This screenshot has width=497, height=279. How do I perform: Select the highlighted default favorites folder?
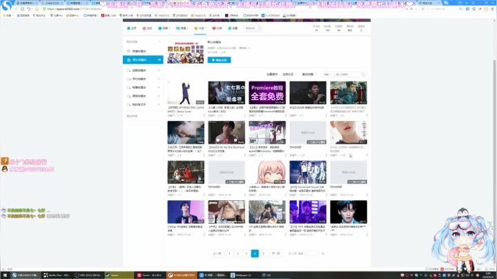143,59
